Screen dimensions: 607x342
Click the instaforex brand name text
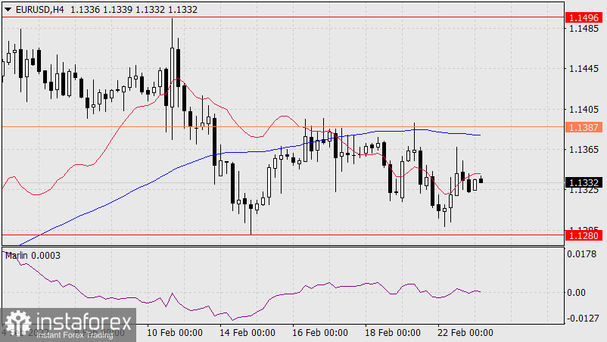(73, 319)
